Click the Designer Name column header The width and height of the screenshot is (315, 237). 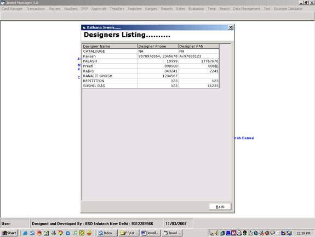[x=110, y=46]
